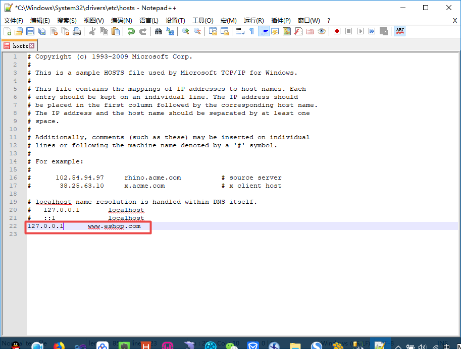Click the Cut scissors icon
Screen dimensions: 461x349
92,31
